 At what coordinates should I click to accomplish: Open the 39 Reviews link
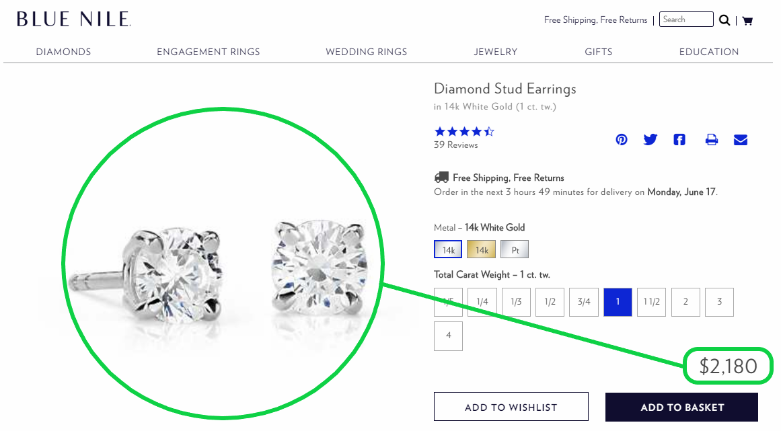[x=456, y=145]
